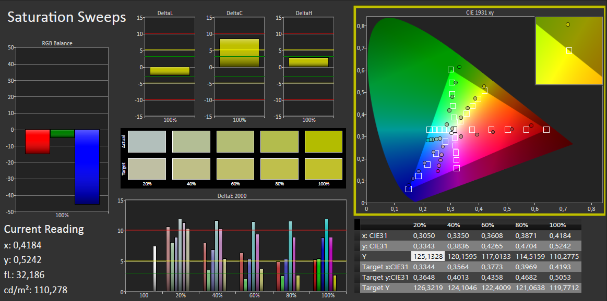Click the Target Y value 122,4009
This screenshot has width=607, height=301.
(496, 287)
